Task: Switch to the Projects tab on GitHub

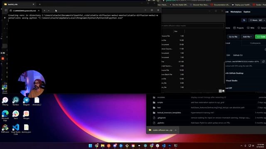Action: [x=239, y=28]
